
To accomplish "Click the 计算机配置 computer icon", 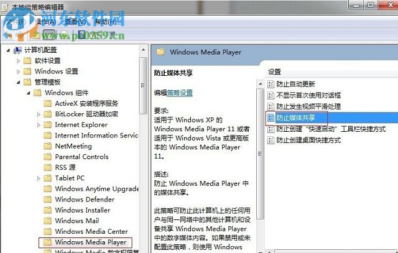I will 17,50.
